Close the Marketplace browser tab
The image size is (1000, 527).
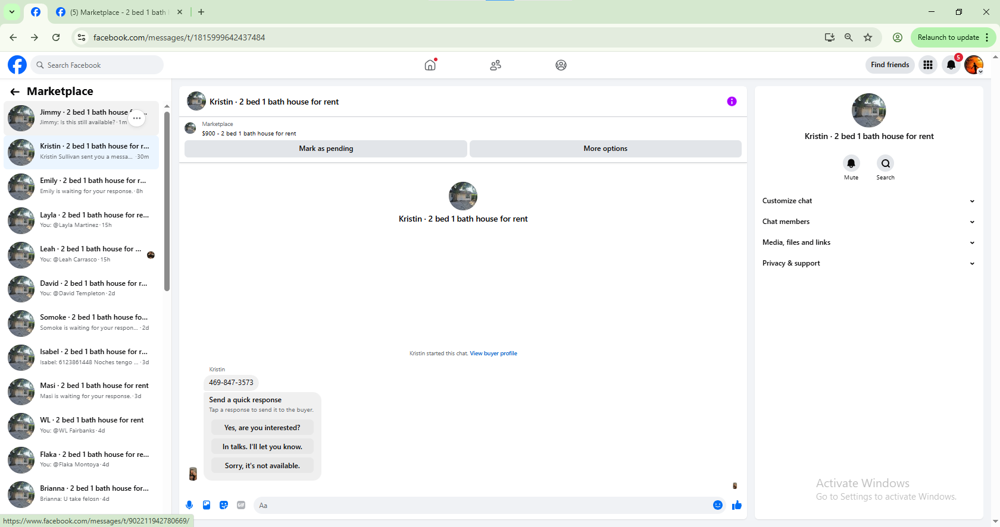tap(180, 12)
